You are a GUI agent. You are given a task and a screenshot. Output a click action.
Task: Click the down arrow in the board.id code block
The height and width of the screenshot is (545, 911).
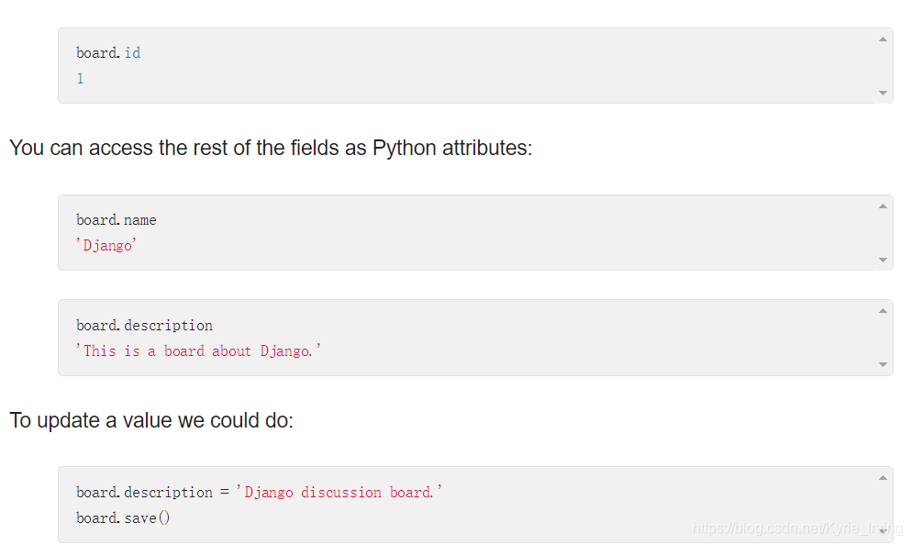coord(883,93)
